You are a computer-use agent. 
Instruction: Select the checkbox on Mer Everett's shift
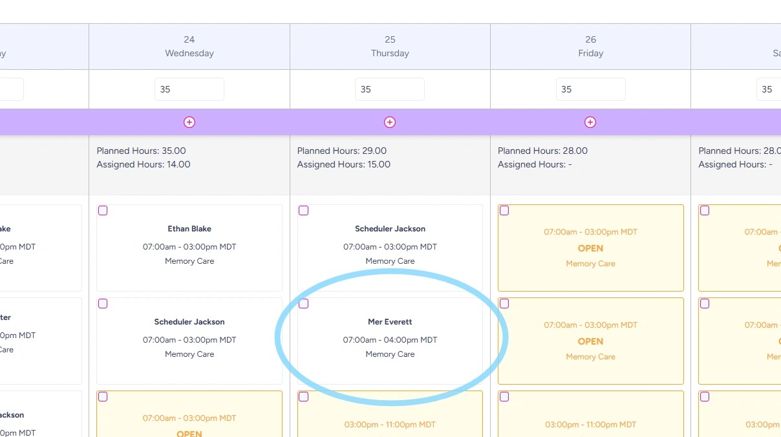tap(304, 304)
